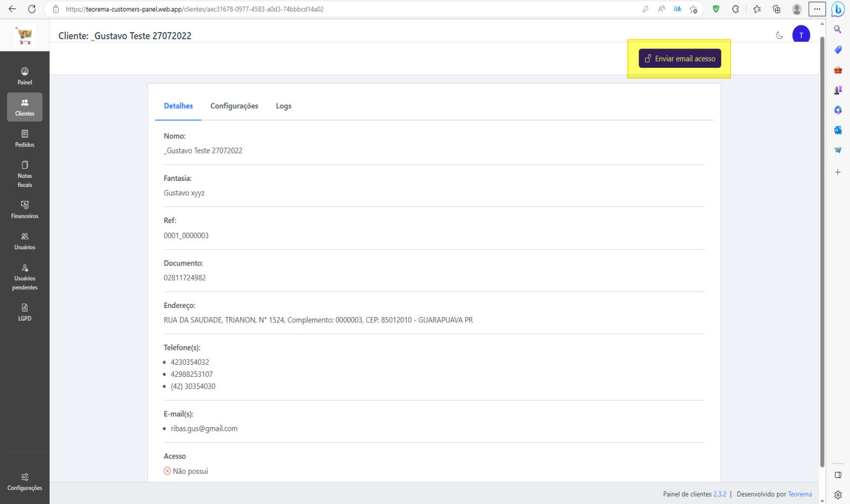Select phone number 42988253107
The height and width of the screenshot is (504, 850).
click(192, 375)
